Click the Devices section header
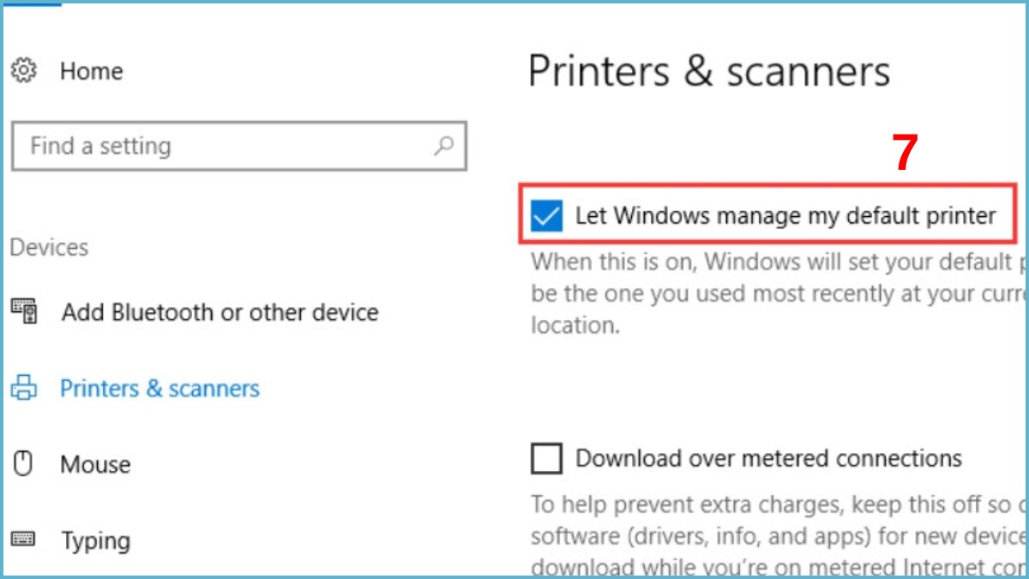Screen dimensions: 1029x579 [x=49, y=247]
